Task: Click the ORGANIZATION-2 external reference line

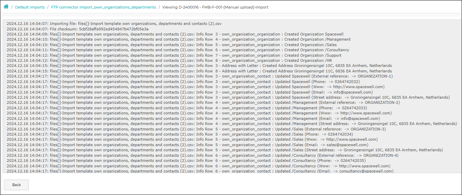Action: 203,103
